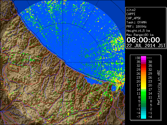
Task: Click the 'Height:4.5 km' text
Action: [x=138, y=31]
